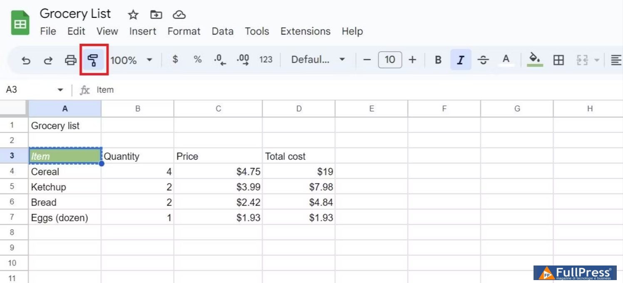This screenshot has width=623, height=283.
Task: Click the Redo arrow icon
Action: click(x=48, y=60)
